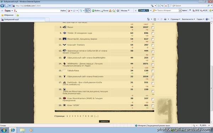Click the Stop loading red X icon
This screenshot has width=213, height=133.
tap(166, 6)
